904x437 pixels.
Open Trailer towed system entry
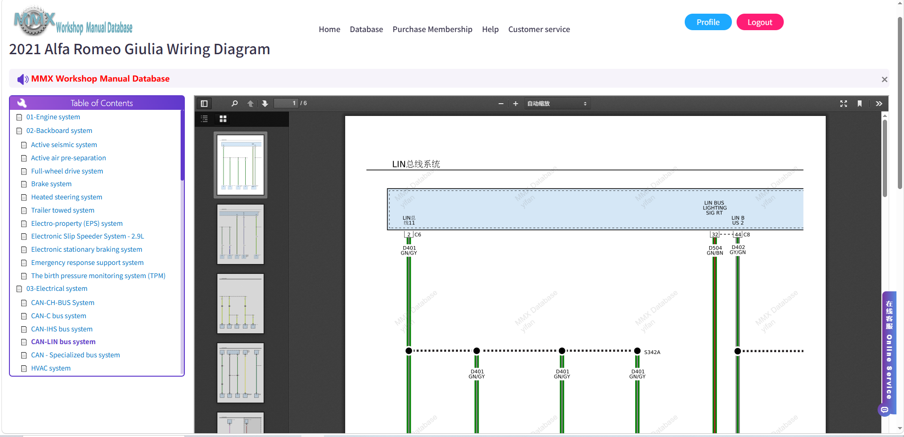[63, 211]
